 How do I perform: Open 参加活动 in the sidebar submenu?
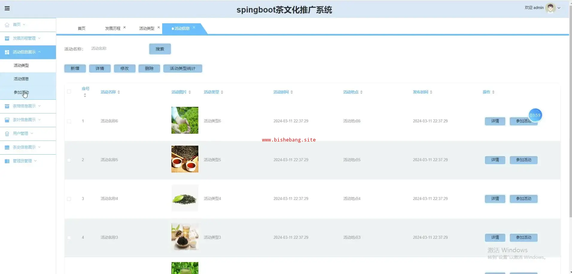click(x=28, y=93)
